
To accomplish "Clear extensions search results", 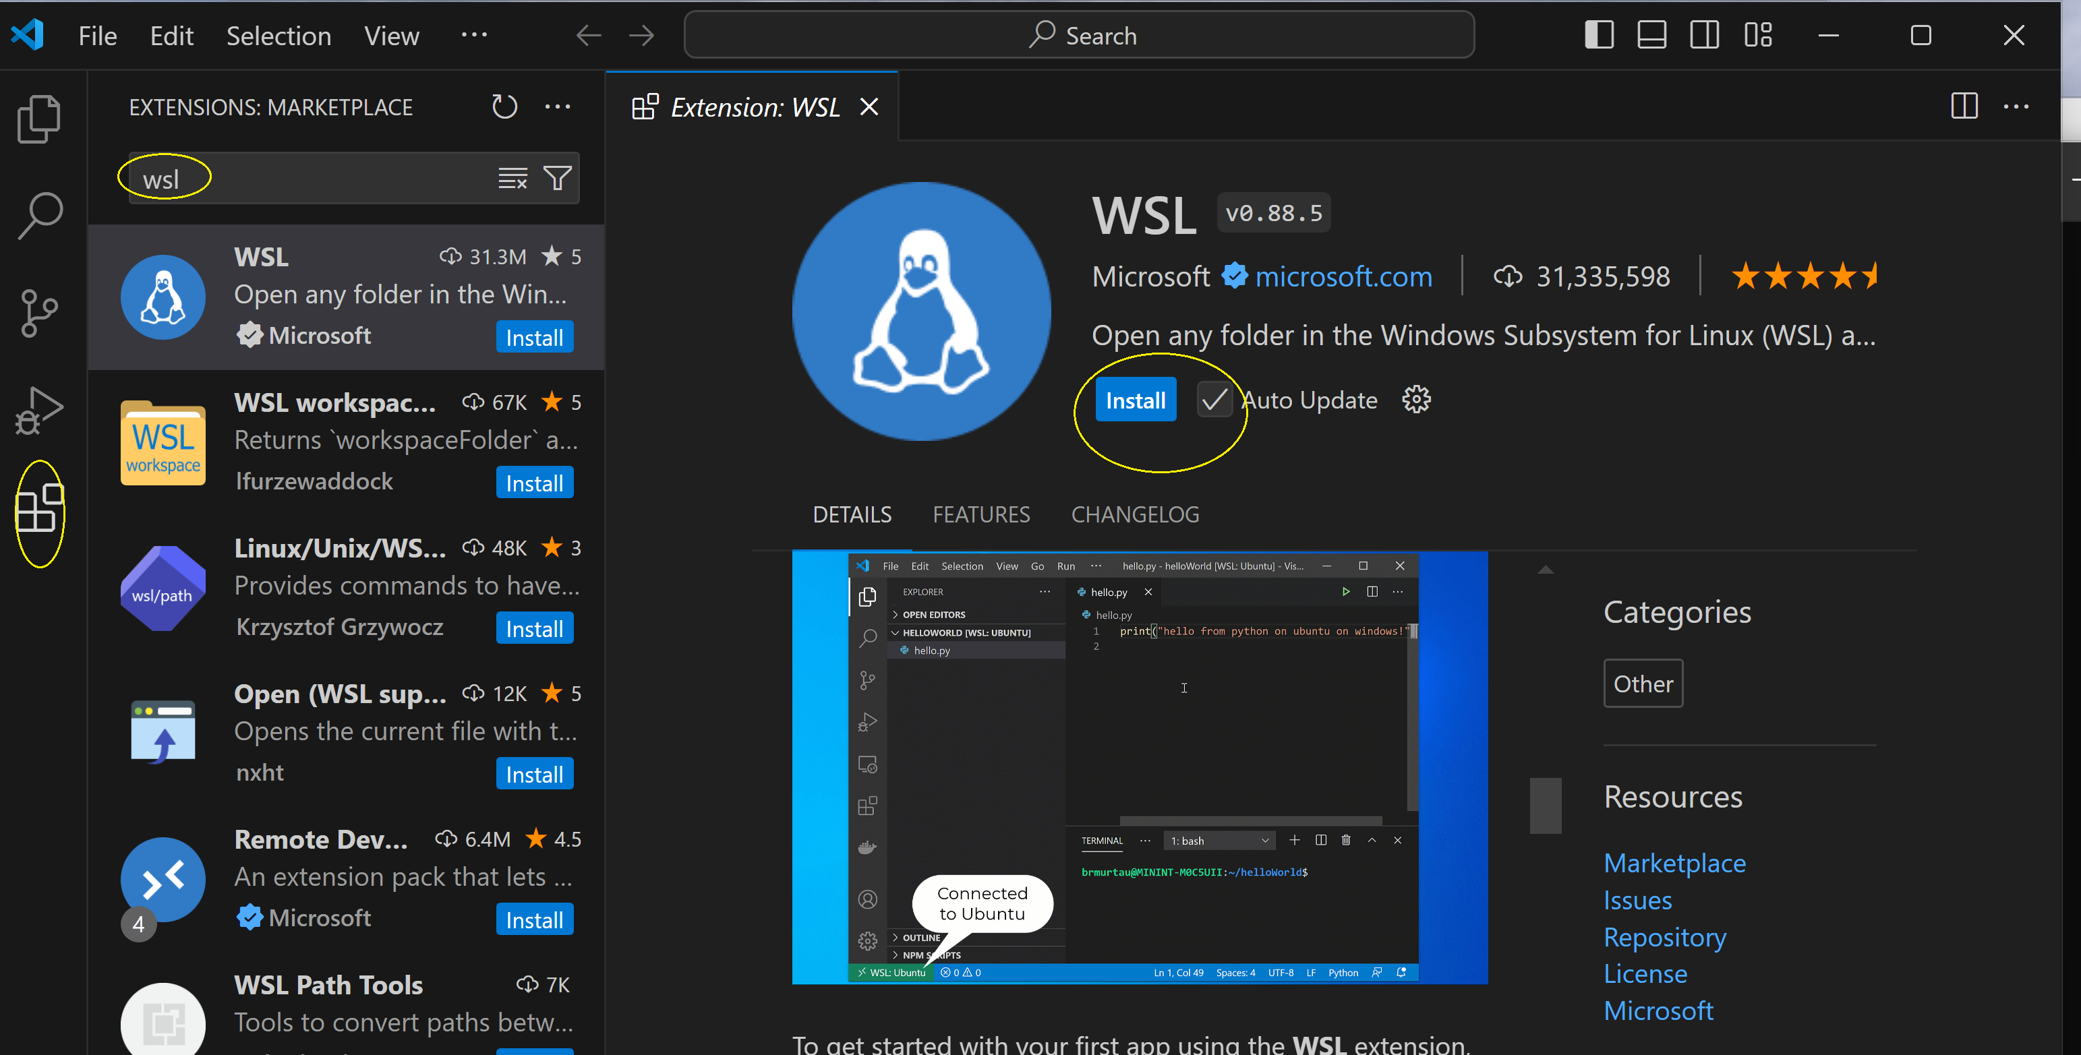I will click(512, 178).
